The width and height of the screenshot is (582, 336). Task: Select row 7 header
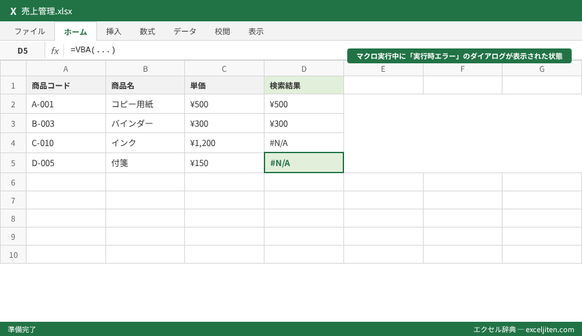[x=13, y=200]
